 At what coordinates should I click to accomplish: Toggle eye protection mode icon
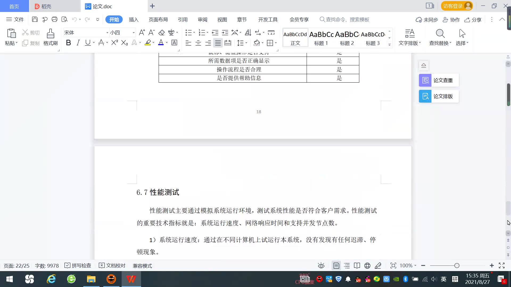(x=321, y=265)
